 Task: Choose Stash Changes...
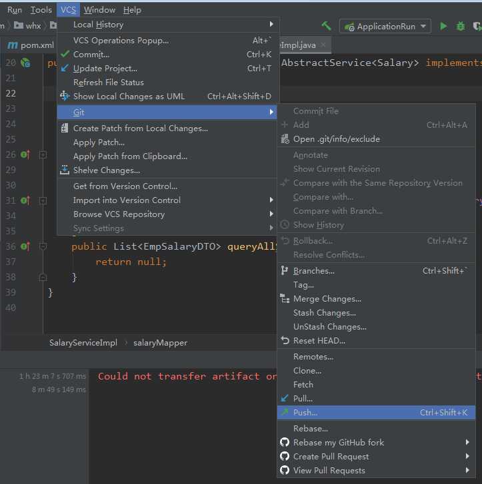(376, 313)
